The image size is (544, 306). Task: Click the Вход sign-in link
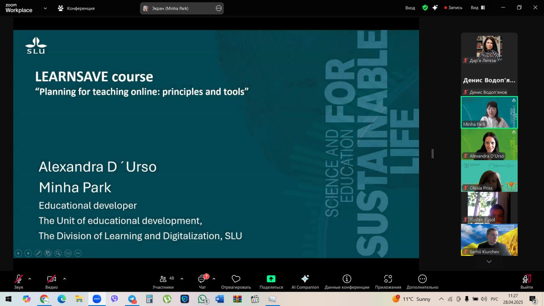tap(410, 8)
